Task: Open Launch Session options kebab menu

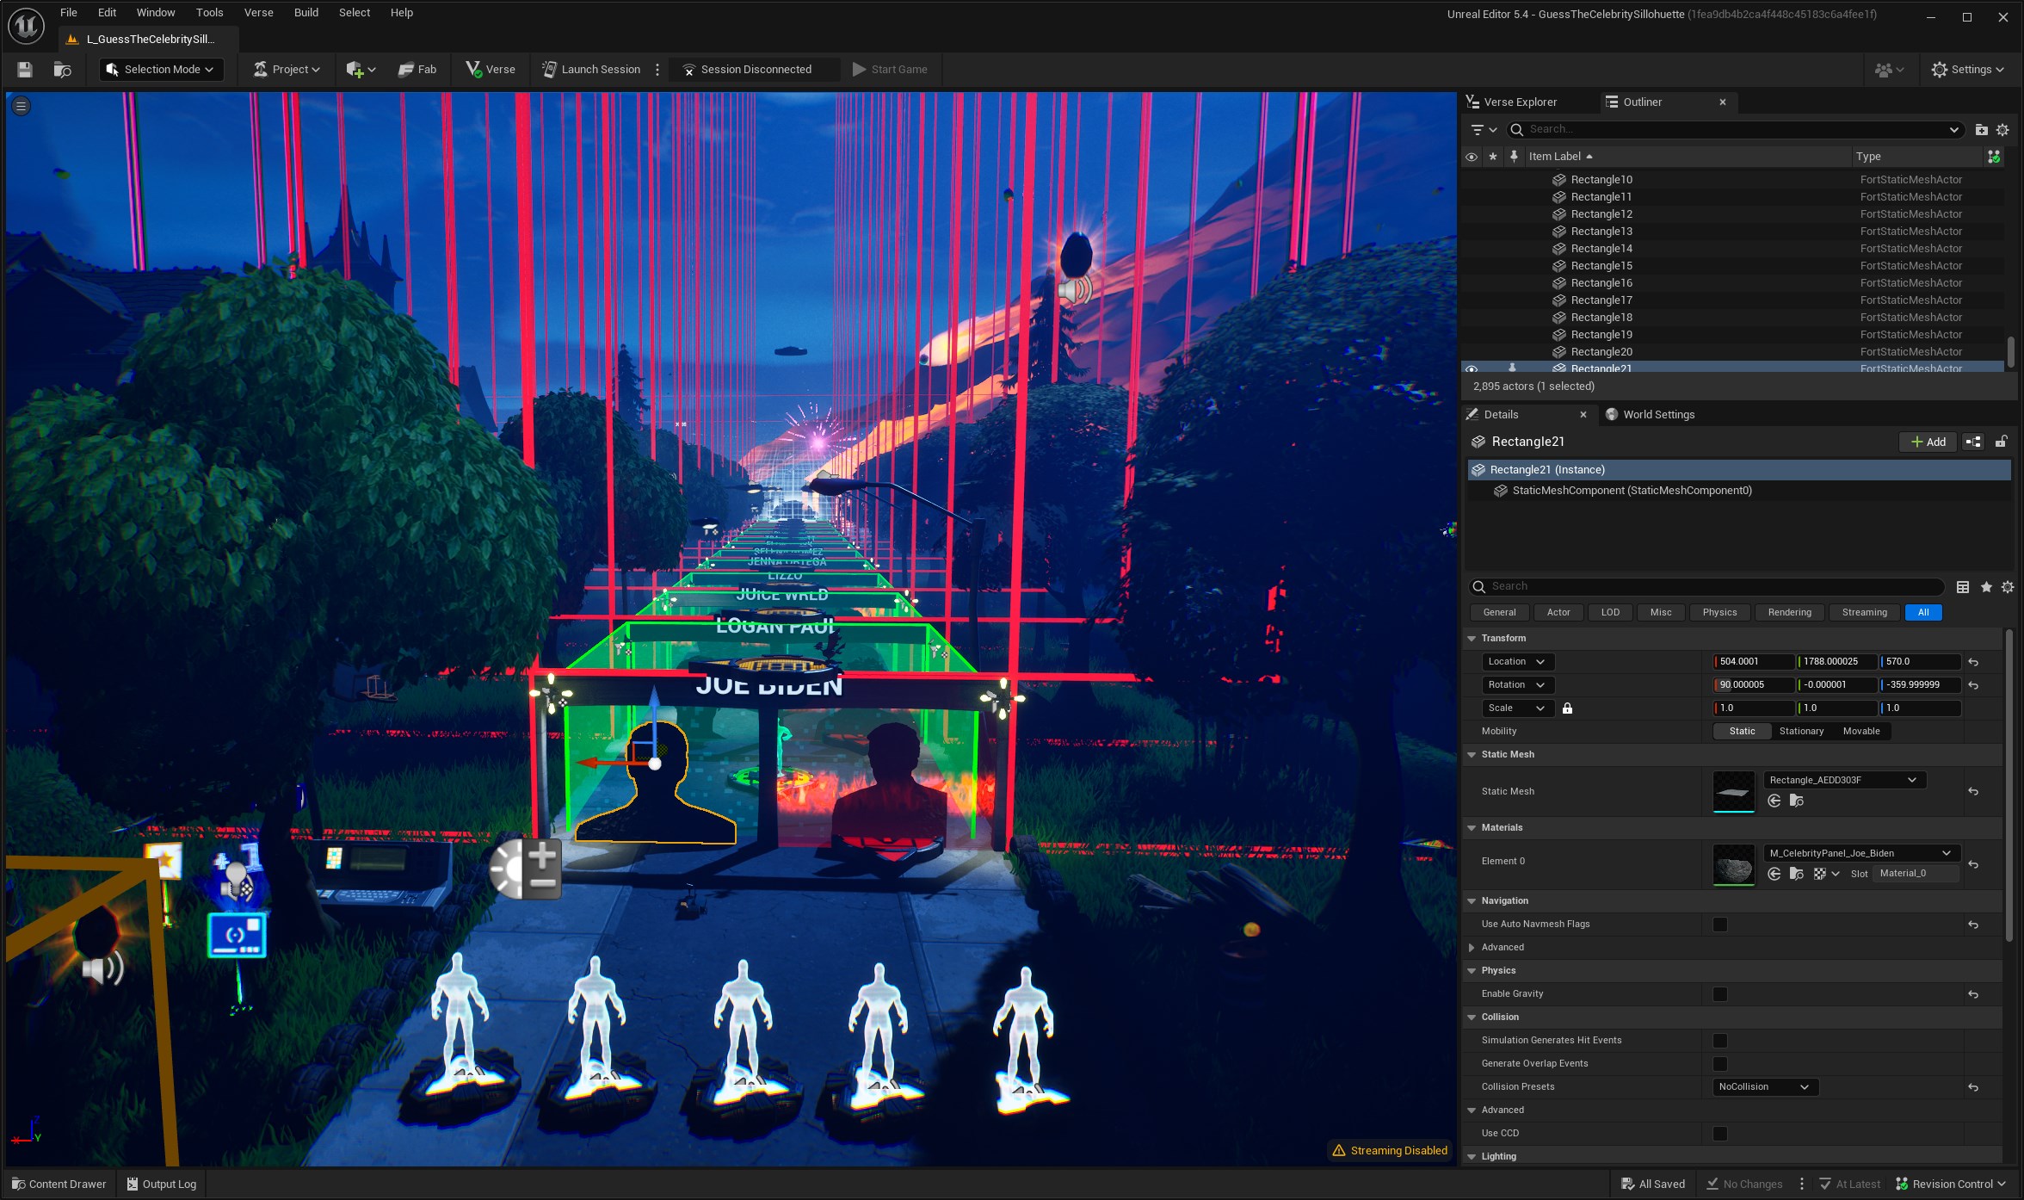Action: (x=657, y=70)
